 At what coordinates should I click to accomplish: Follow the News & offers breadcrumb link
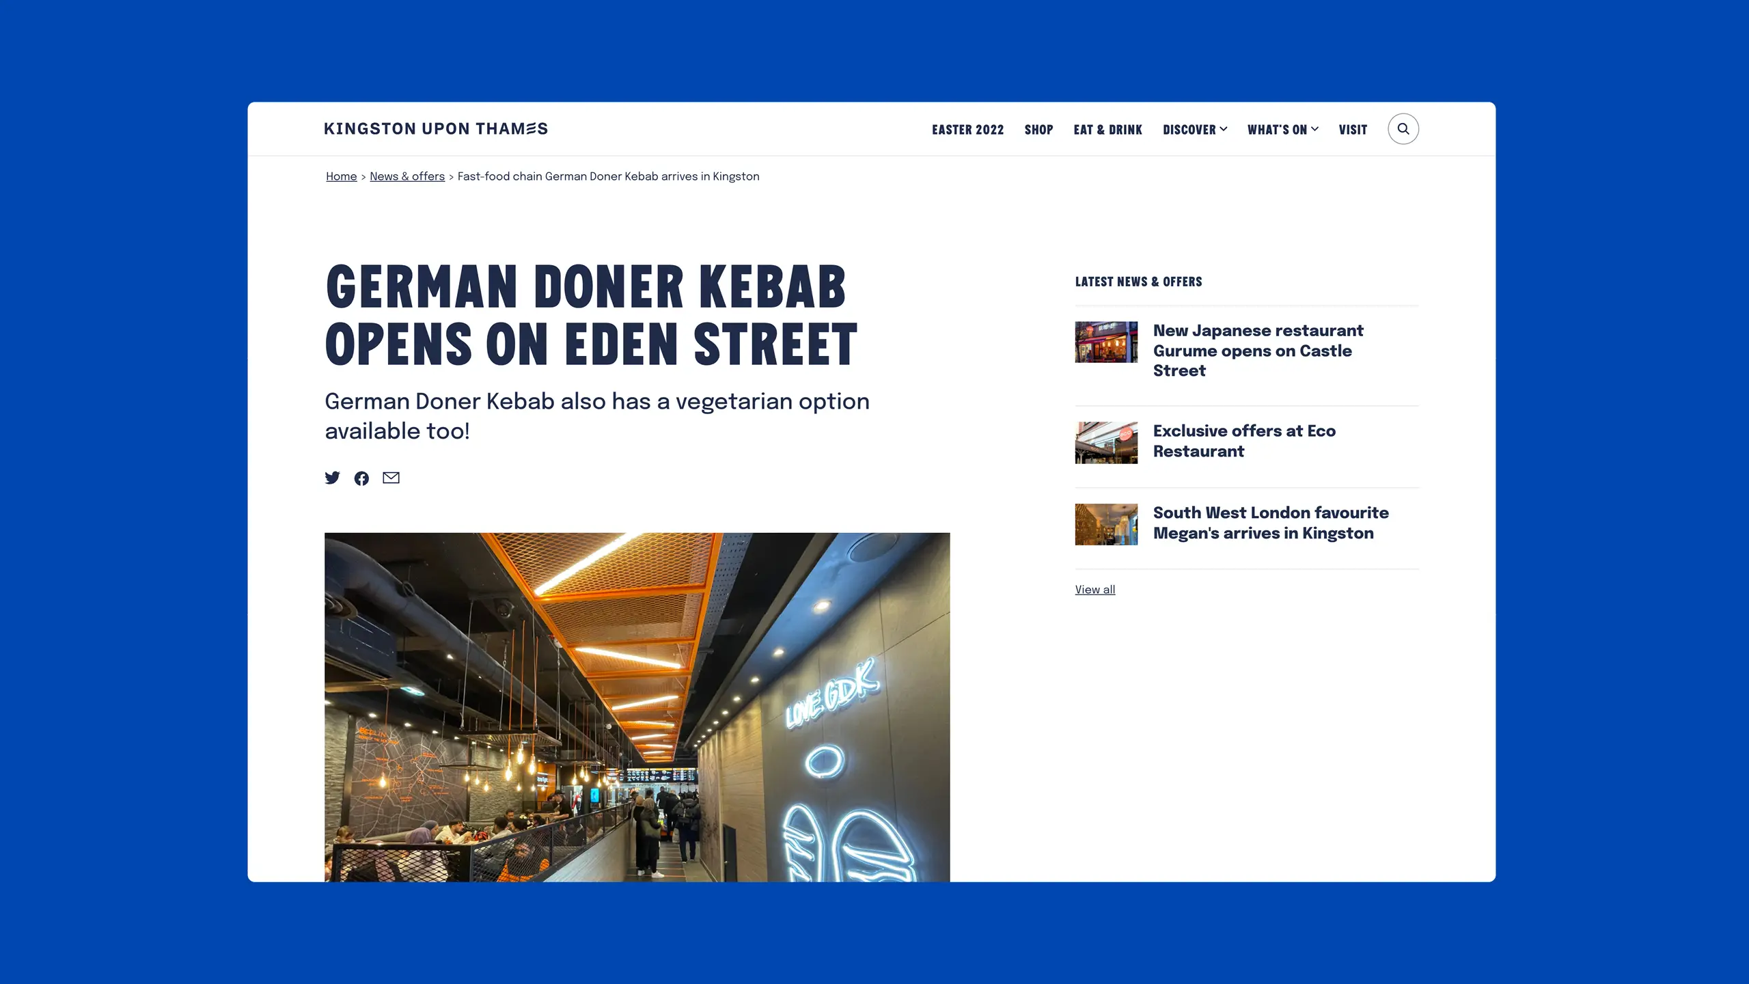[407, 176]
